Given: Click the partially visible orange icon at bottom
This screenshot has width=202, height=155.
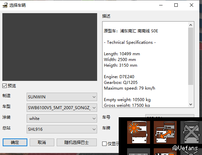Looking at the screenshot, I should pyautogui.click(x=165, y=152).
